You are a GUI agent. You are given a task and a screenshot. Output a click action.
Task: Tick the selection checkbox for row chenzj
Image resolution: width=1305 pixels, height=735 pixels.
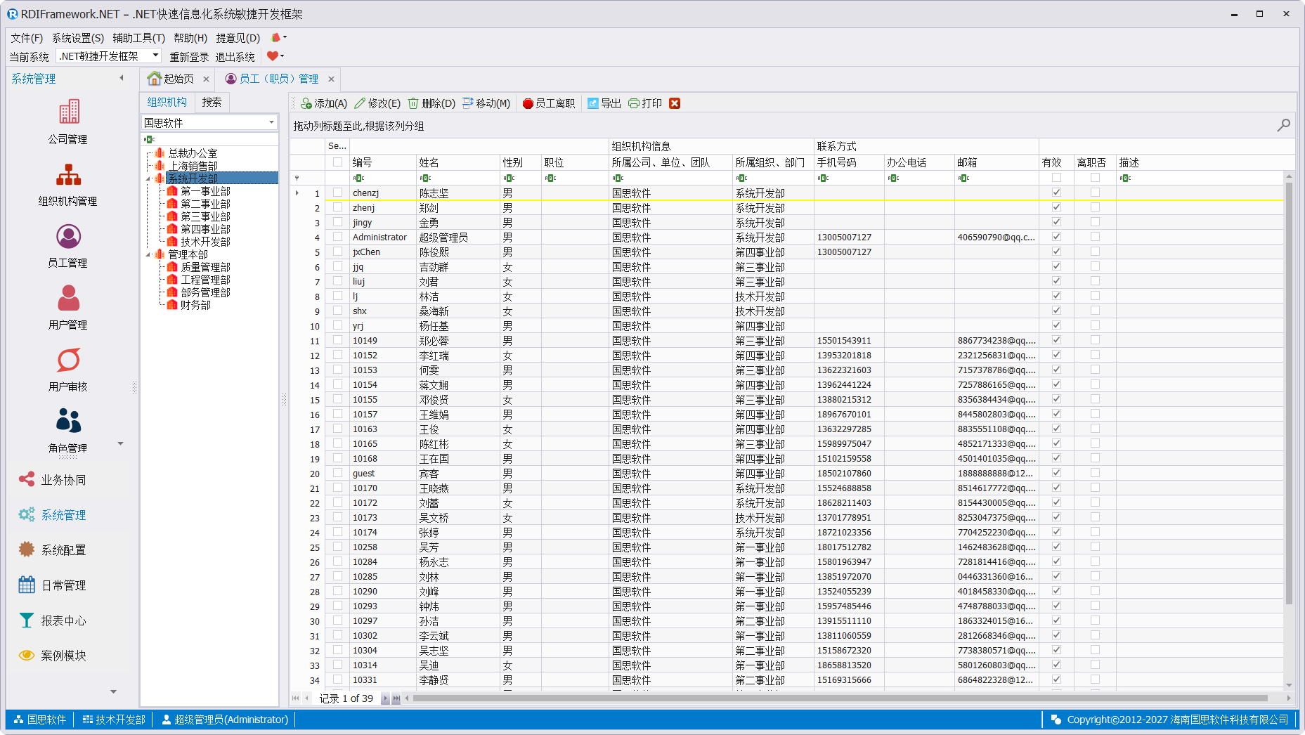[x=338, y=193]
